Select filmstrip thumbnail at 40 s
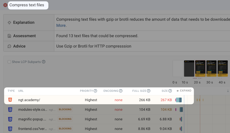Image resolution: width=230 pixels, height=133 pixels. click(222, 69)
